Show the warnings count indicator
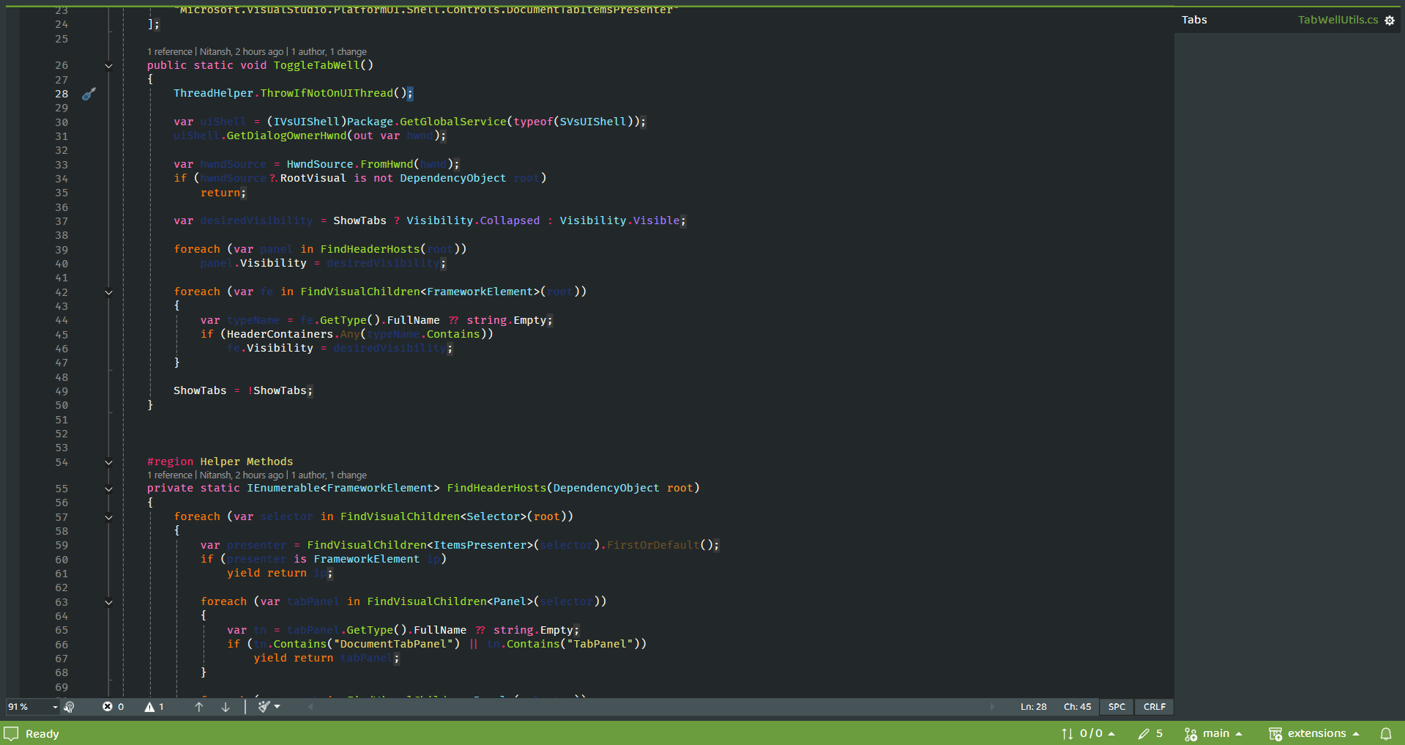 point(154,707)
